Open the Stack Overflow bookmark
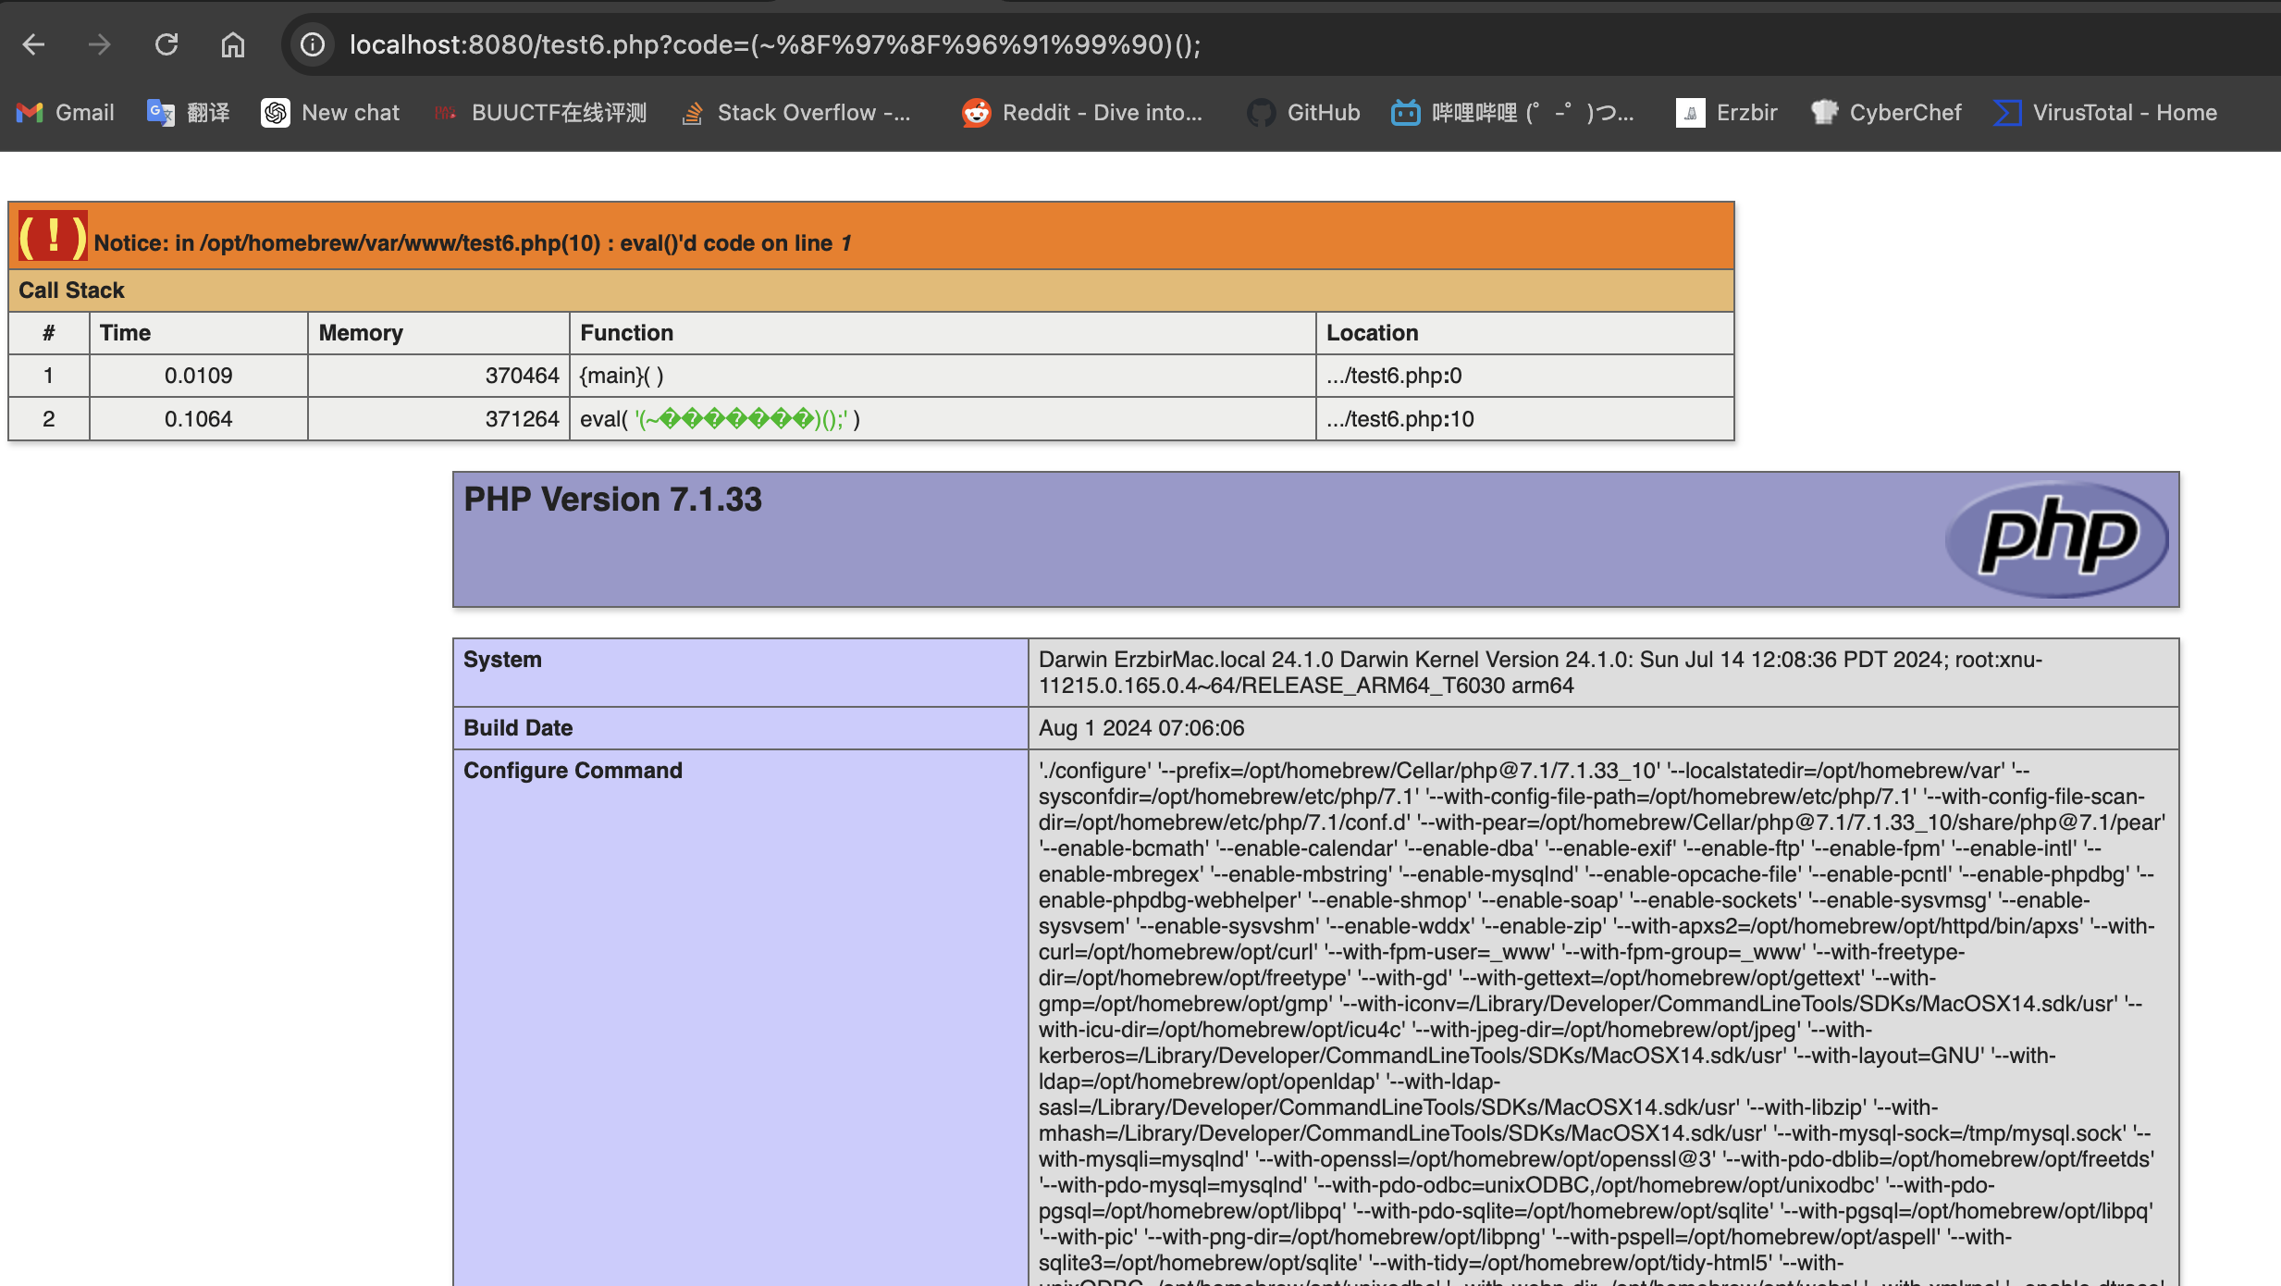 coord(795,113)
